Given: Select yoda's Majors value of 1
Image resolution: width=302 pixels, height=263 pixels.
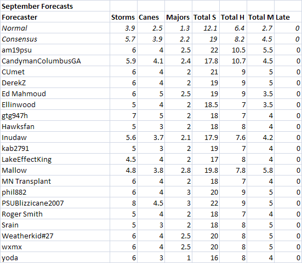Looking at the screenshot, I should 178,258.
